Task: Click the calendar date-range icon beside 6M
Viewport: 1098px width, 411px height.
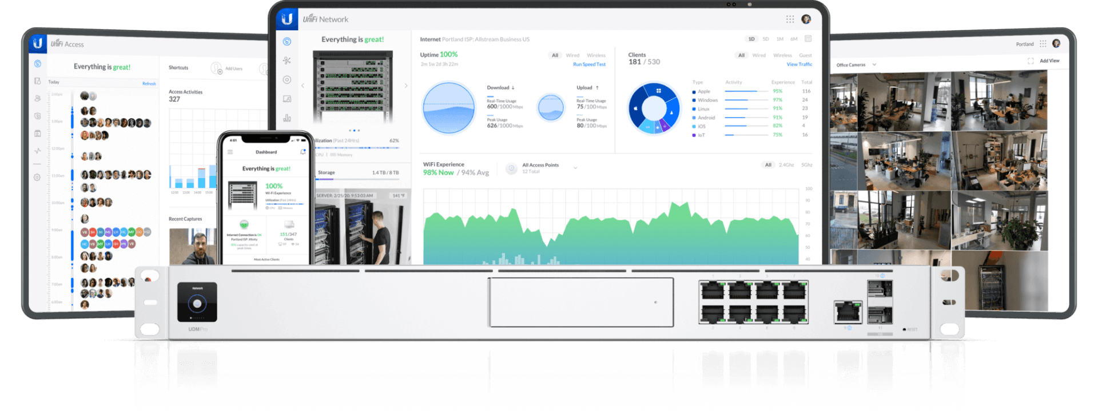Action: pyautogui.click(x=808, y=39)
